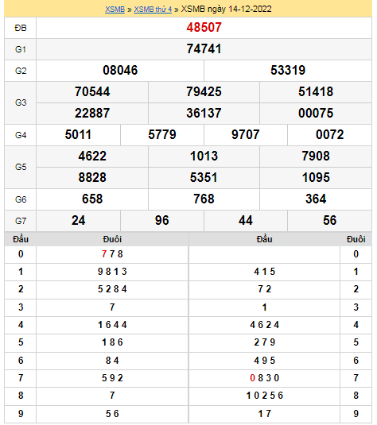The width and height of the screenshot is (377, 425).
Task: Select G3 number 70544
Action: tap(92, 92)
